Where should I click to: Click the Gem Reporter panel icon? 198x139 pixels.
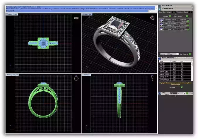[160, 9]
